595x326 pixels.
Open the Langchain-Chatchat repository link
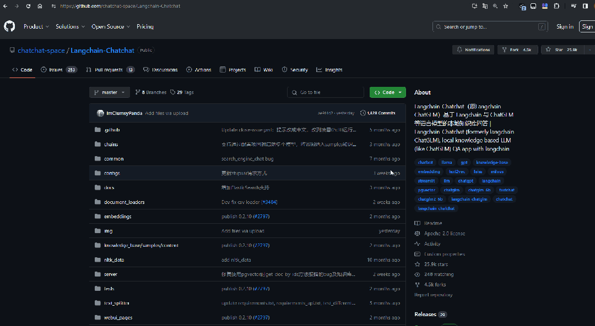102,51
